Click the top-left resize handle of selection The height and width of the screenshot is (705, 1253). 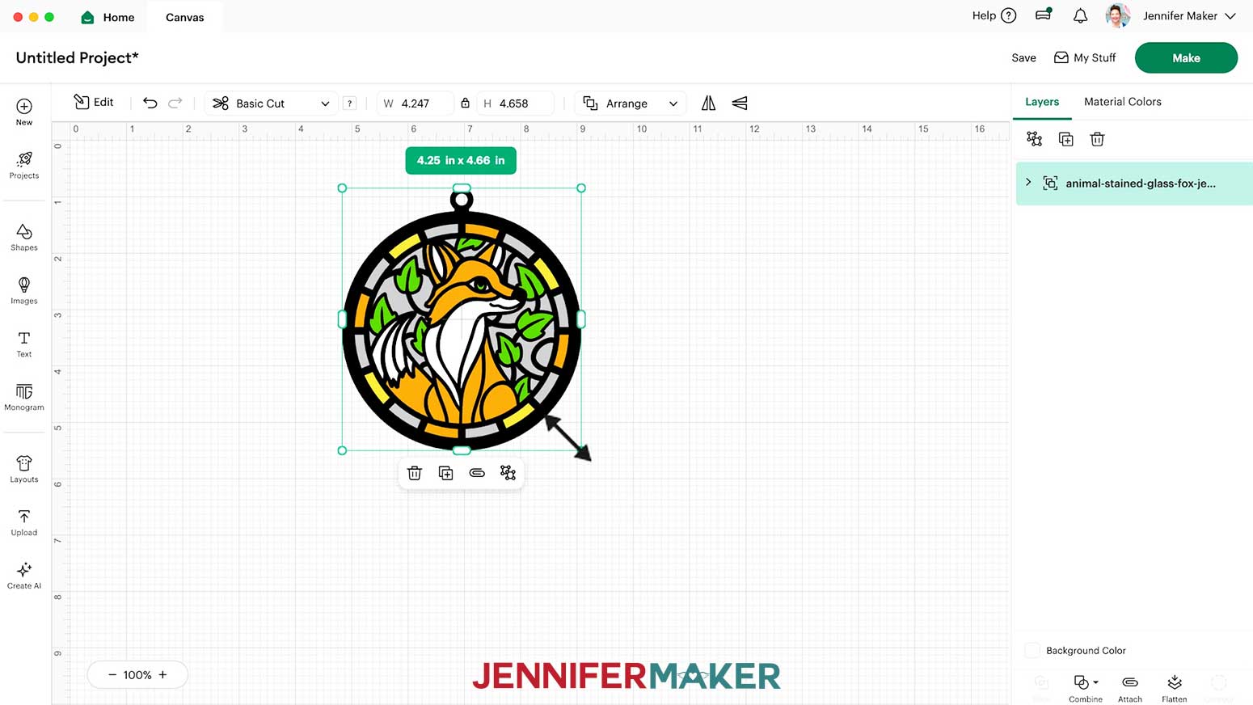342,188
